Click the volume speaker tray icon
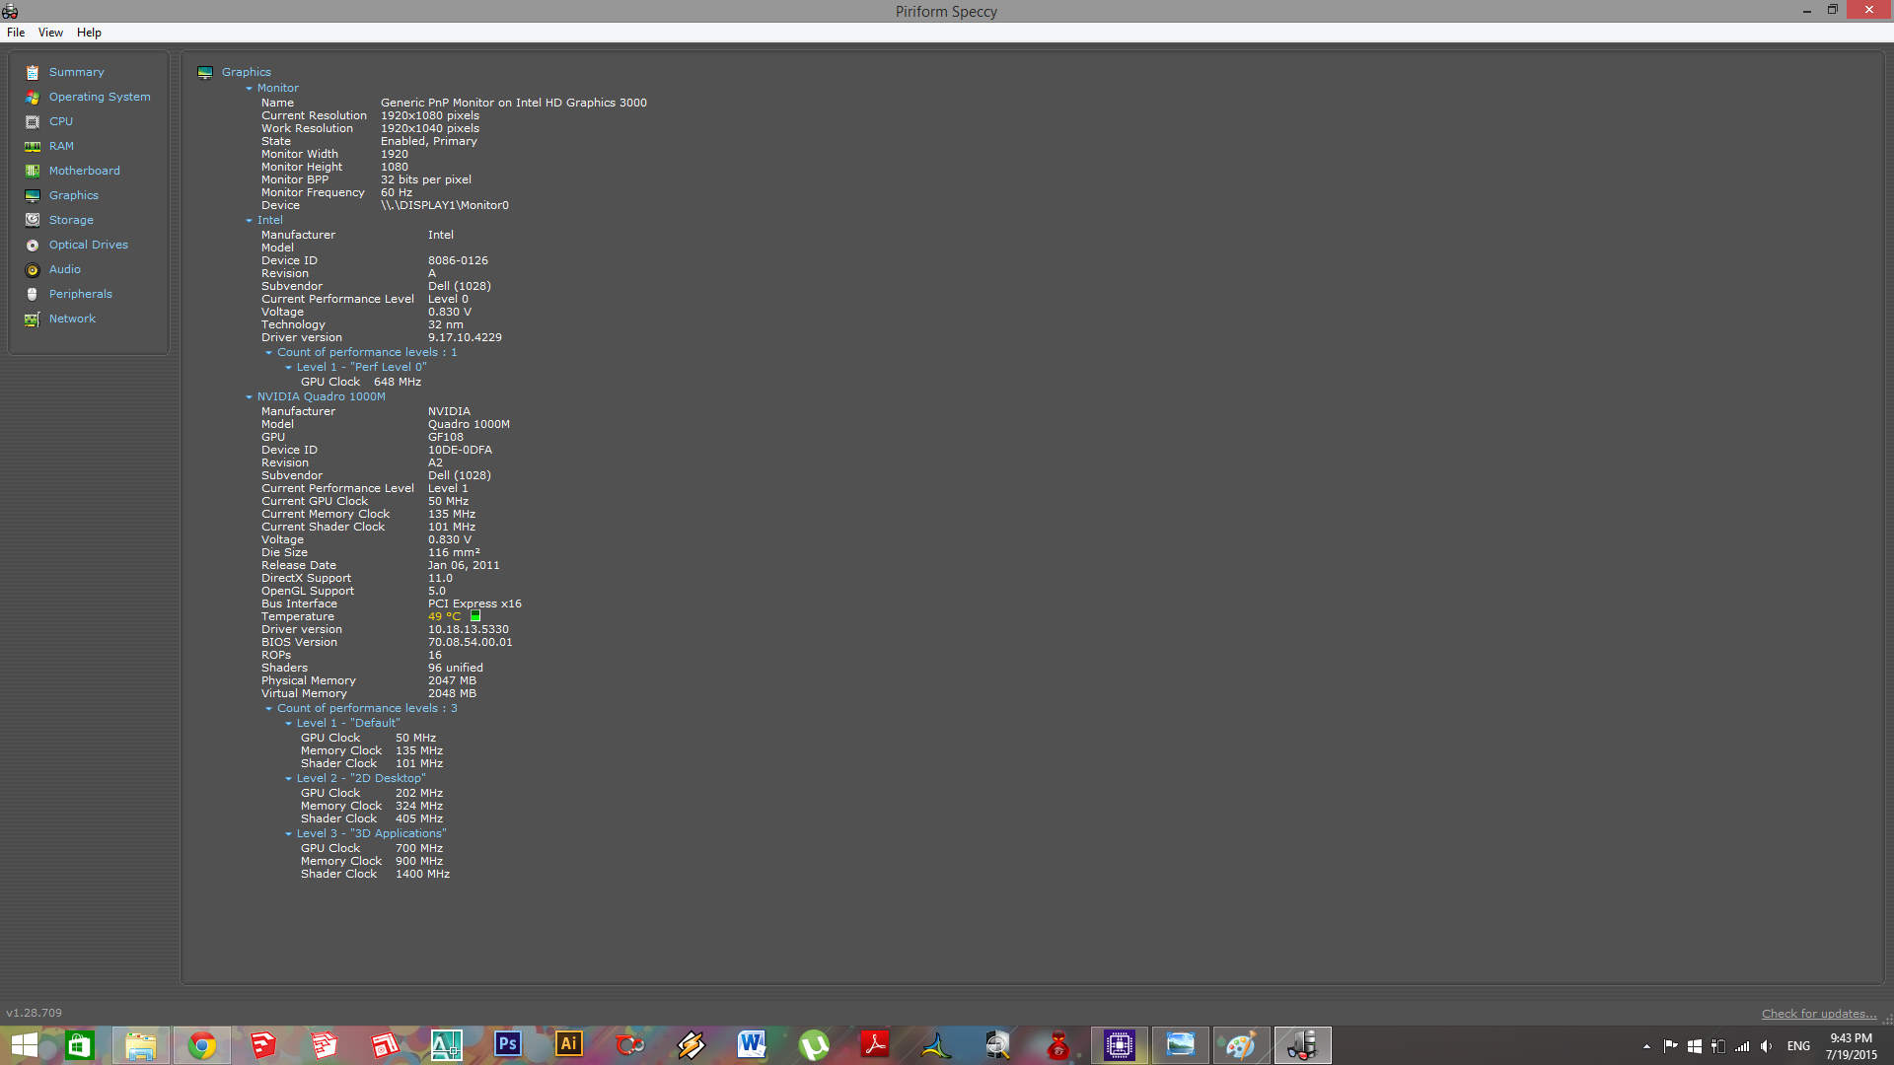 [1766, 1046]
